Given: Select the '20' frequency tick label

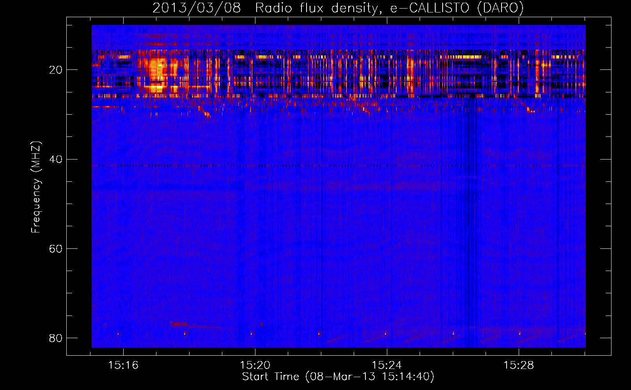Looking at the screenshot, I should click(x=55, y=70).
